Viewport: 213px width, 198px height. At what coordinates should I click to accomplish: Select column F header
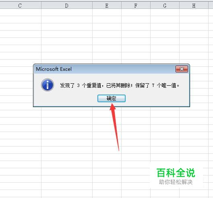coord(136,6)
